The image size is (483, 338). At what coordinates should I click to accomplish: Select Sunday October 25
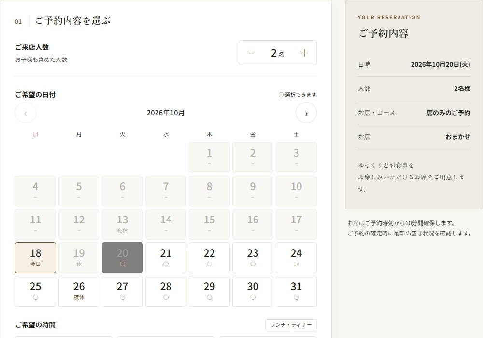35,291
